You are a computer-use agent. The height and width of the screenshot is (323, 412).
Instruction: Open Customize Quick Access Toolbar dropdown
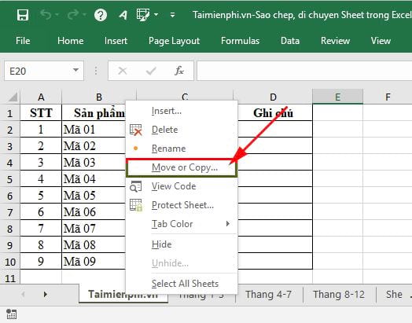click(173, 15)
